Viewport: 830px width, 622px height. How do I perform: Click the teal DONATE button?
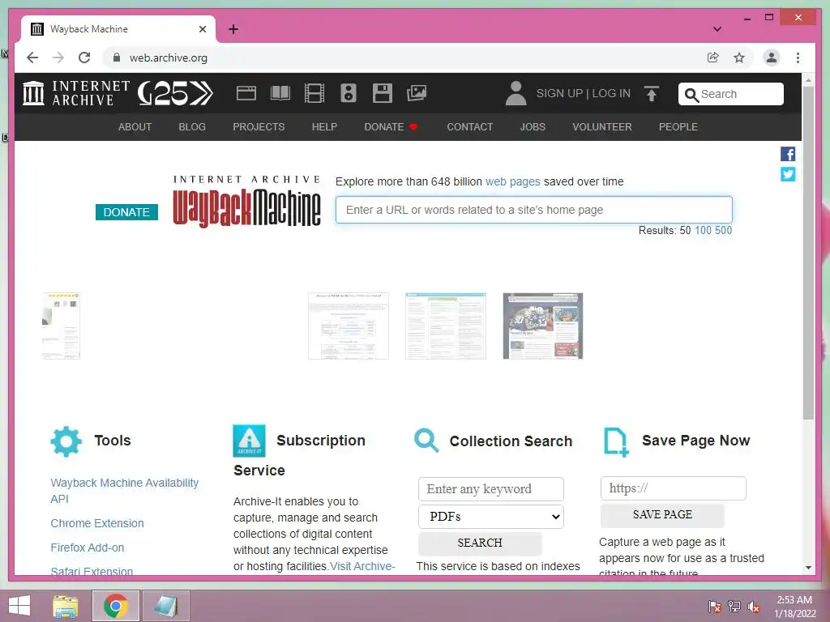(x=126, y=212)
